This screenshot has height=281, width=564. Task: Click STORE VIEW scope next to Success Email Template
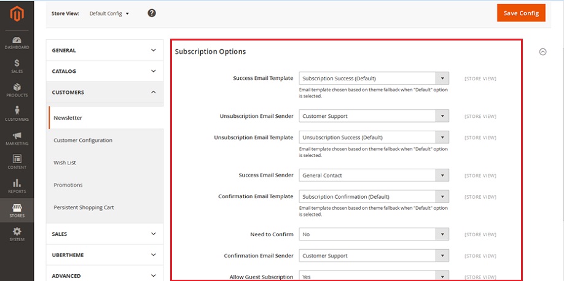480,79
